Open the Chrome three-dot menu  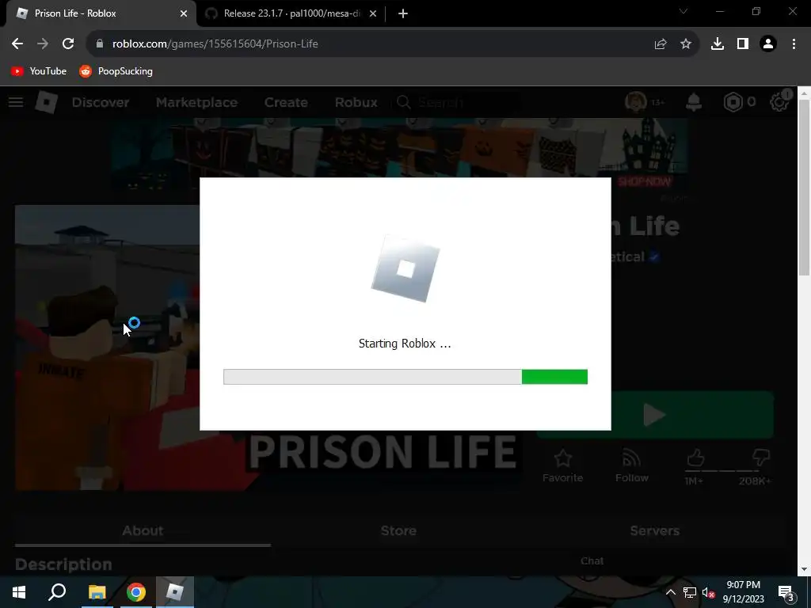(794, 44)
